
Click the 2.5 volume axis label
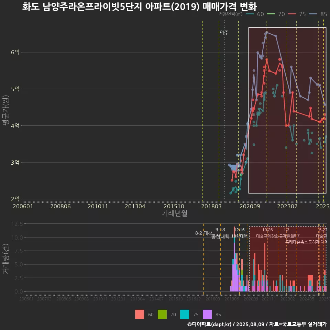pyautogui.click(x=19, y=278)
